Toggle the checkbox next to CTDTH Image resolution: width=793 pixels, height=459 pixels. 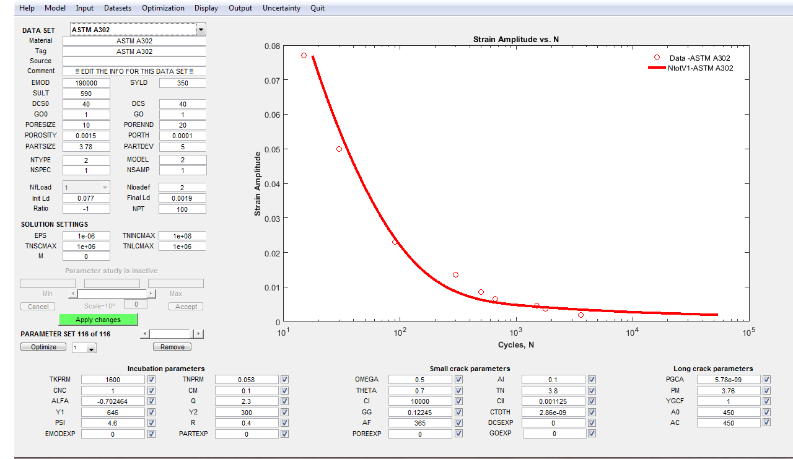[592, 412]
